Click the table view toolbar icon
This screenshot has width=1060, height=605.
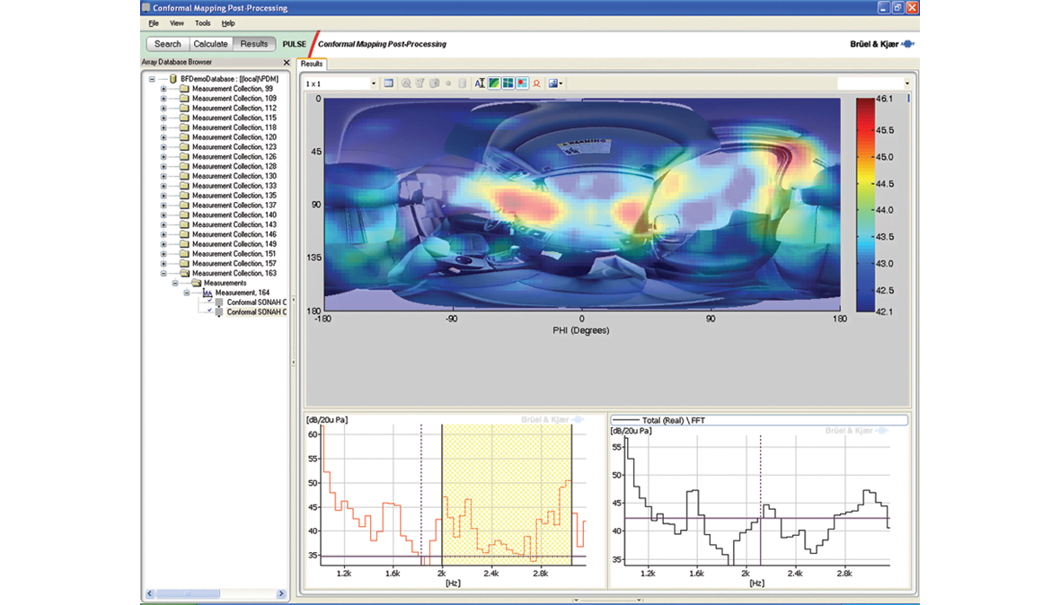tap(389, 83)
